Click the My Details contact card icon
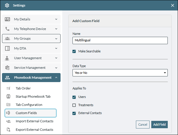The height and width of the screenshot is (135, 178). tap(7, 19)
